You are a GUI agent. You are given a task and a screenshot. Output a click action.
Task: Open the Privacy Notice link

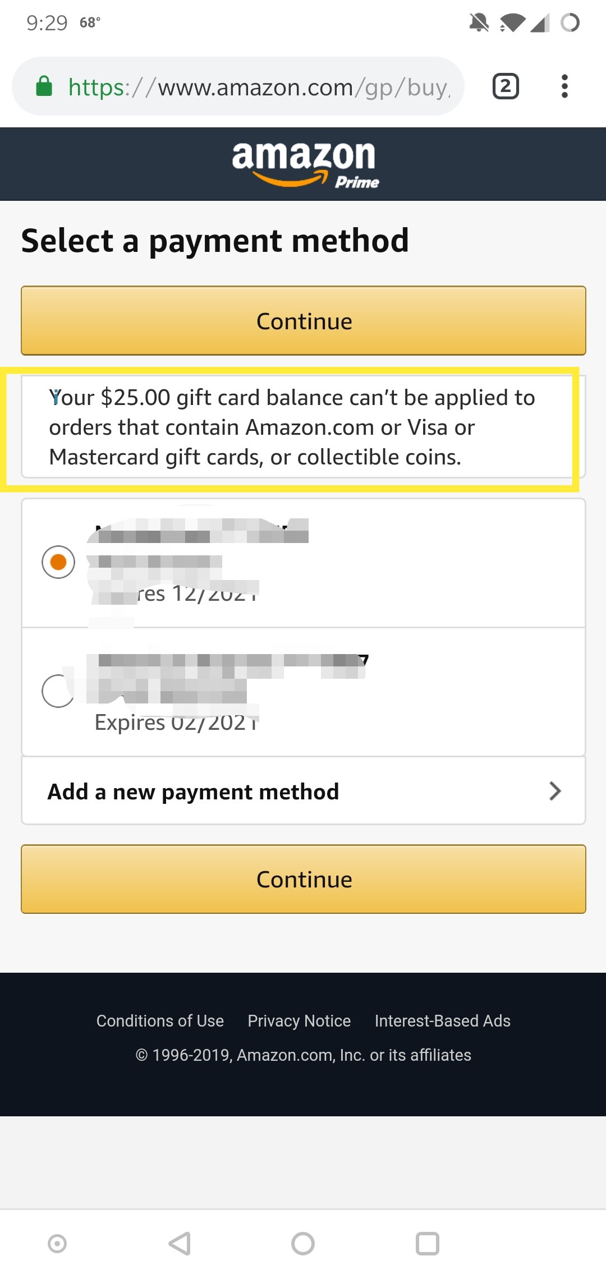click(x=299, y=1021)
